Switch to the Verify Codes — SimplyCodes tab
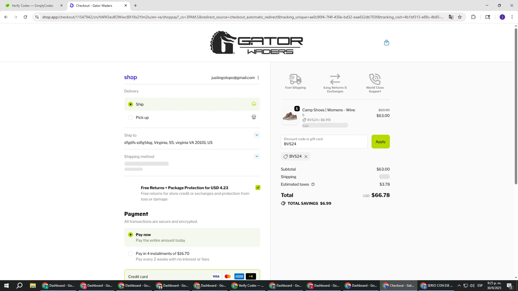Viewport: 518px width, 291px height. pyautogui.click(x=32, y=6)
